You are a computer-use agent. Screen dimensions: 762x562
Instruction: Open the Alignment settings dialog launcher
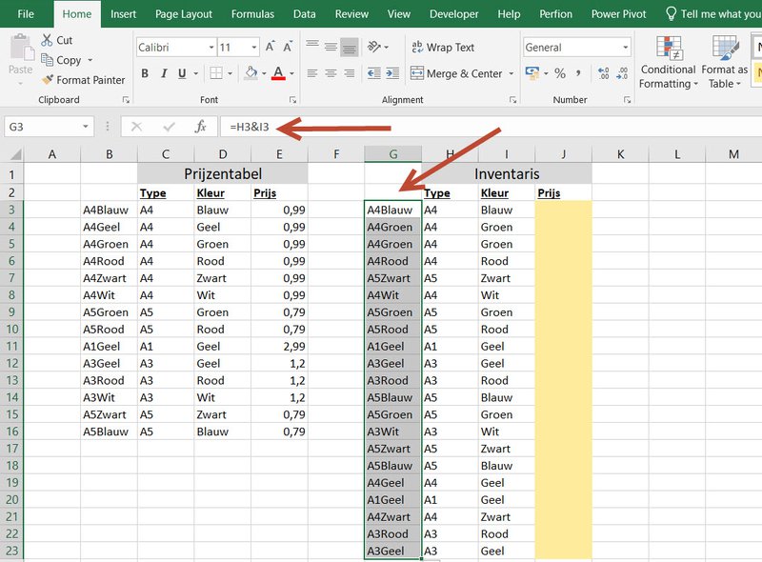(512, 100)
